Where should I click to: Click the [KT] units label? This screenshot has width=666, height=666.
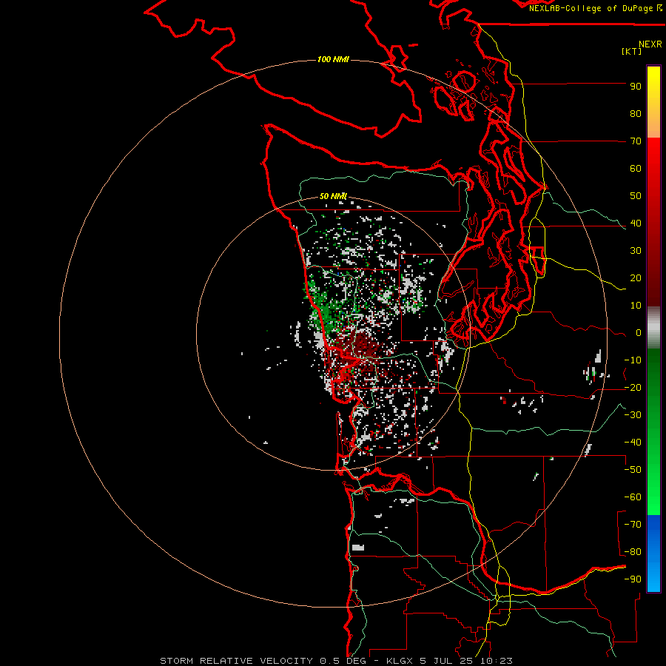(x=631, y=51)
